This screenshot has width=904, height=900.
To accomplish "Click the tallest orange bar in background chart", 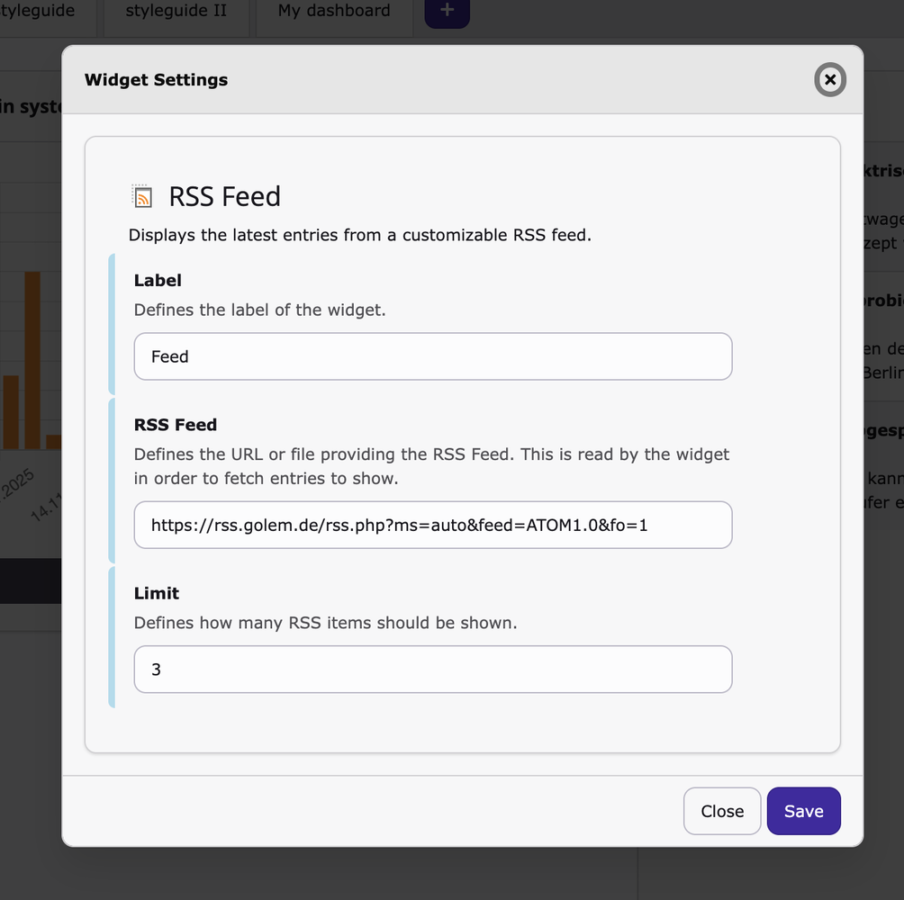I will pyautogui.click(x=32, y=360).
